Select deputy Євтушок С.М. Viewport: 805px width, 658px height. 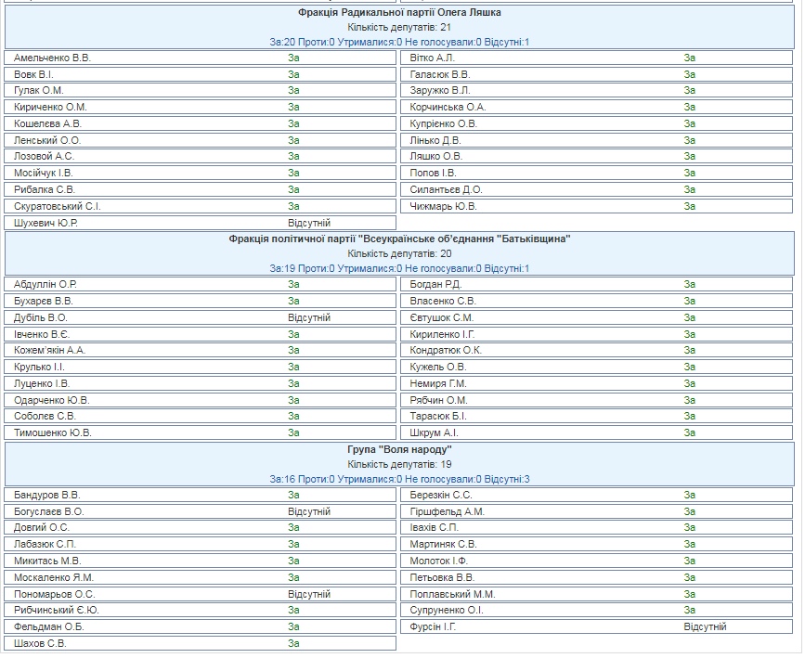click(442, 317)
